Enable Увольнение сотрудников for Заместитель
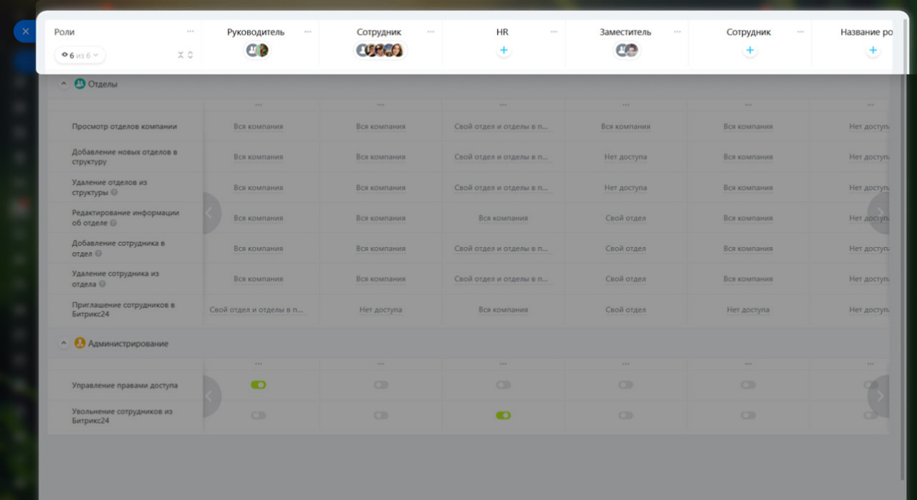This screenshot has height=500, width=917. point(626,415)
